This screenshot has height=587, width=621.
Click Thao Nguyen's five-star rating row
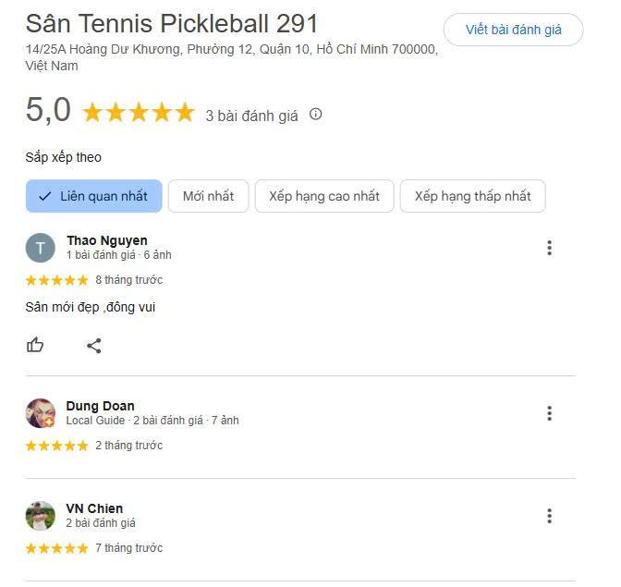(56, 280)
